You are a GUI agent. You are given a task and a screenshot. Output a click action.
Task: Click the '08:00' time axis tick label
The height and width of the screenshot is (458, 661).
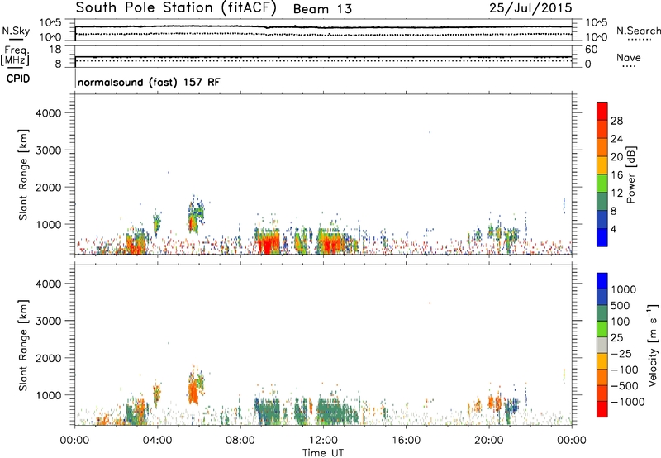click(240, 441)
